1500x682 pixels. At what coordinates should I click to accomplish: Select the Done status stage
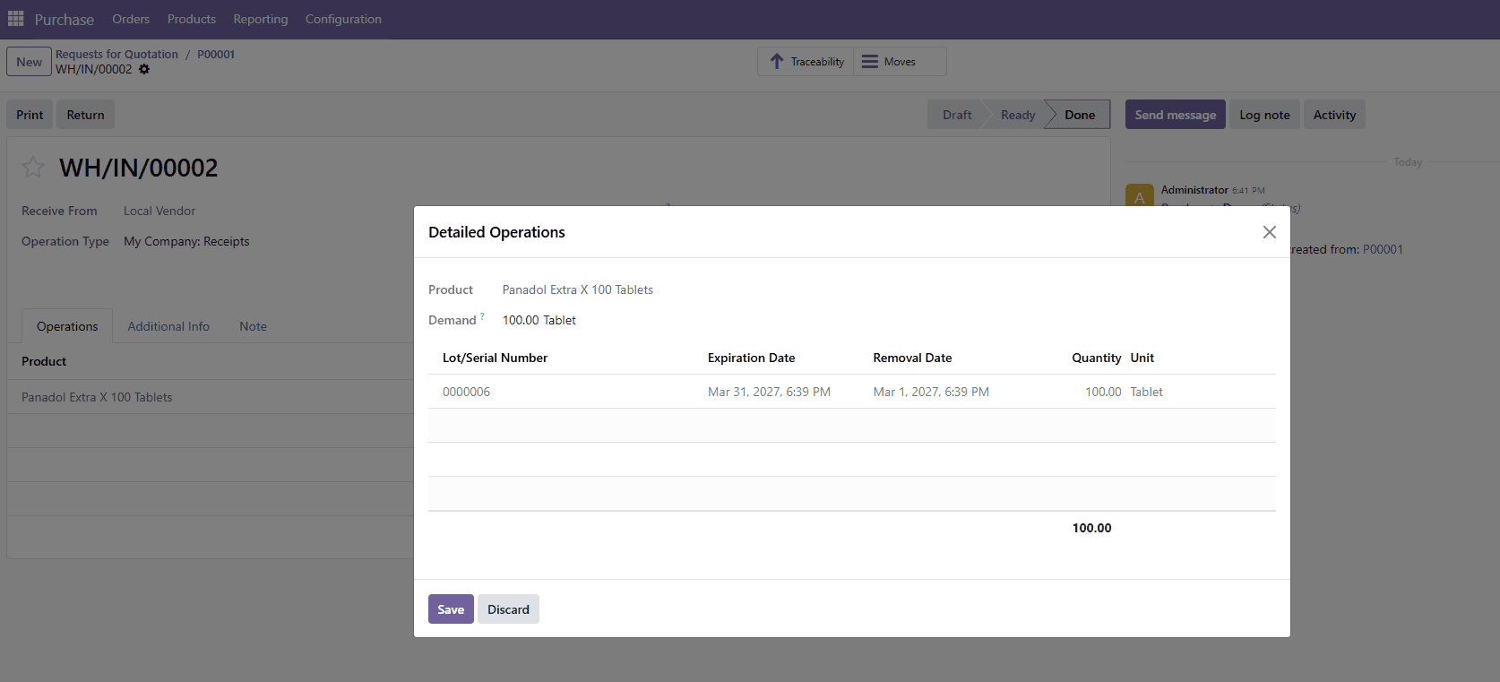1080,115
